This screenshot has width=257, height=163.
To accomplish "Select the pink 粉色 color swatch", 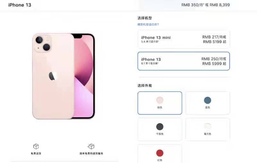I will click(160, 103).
